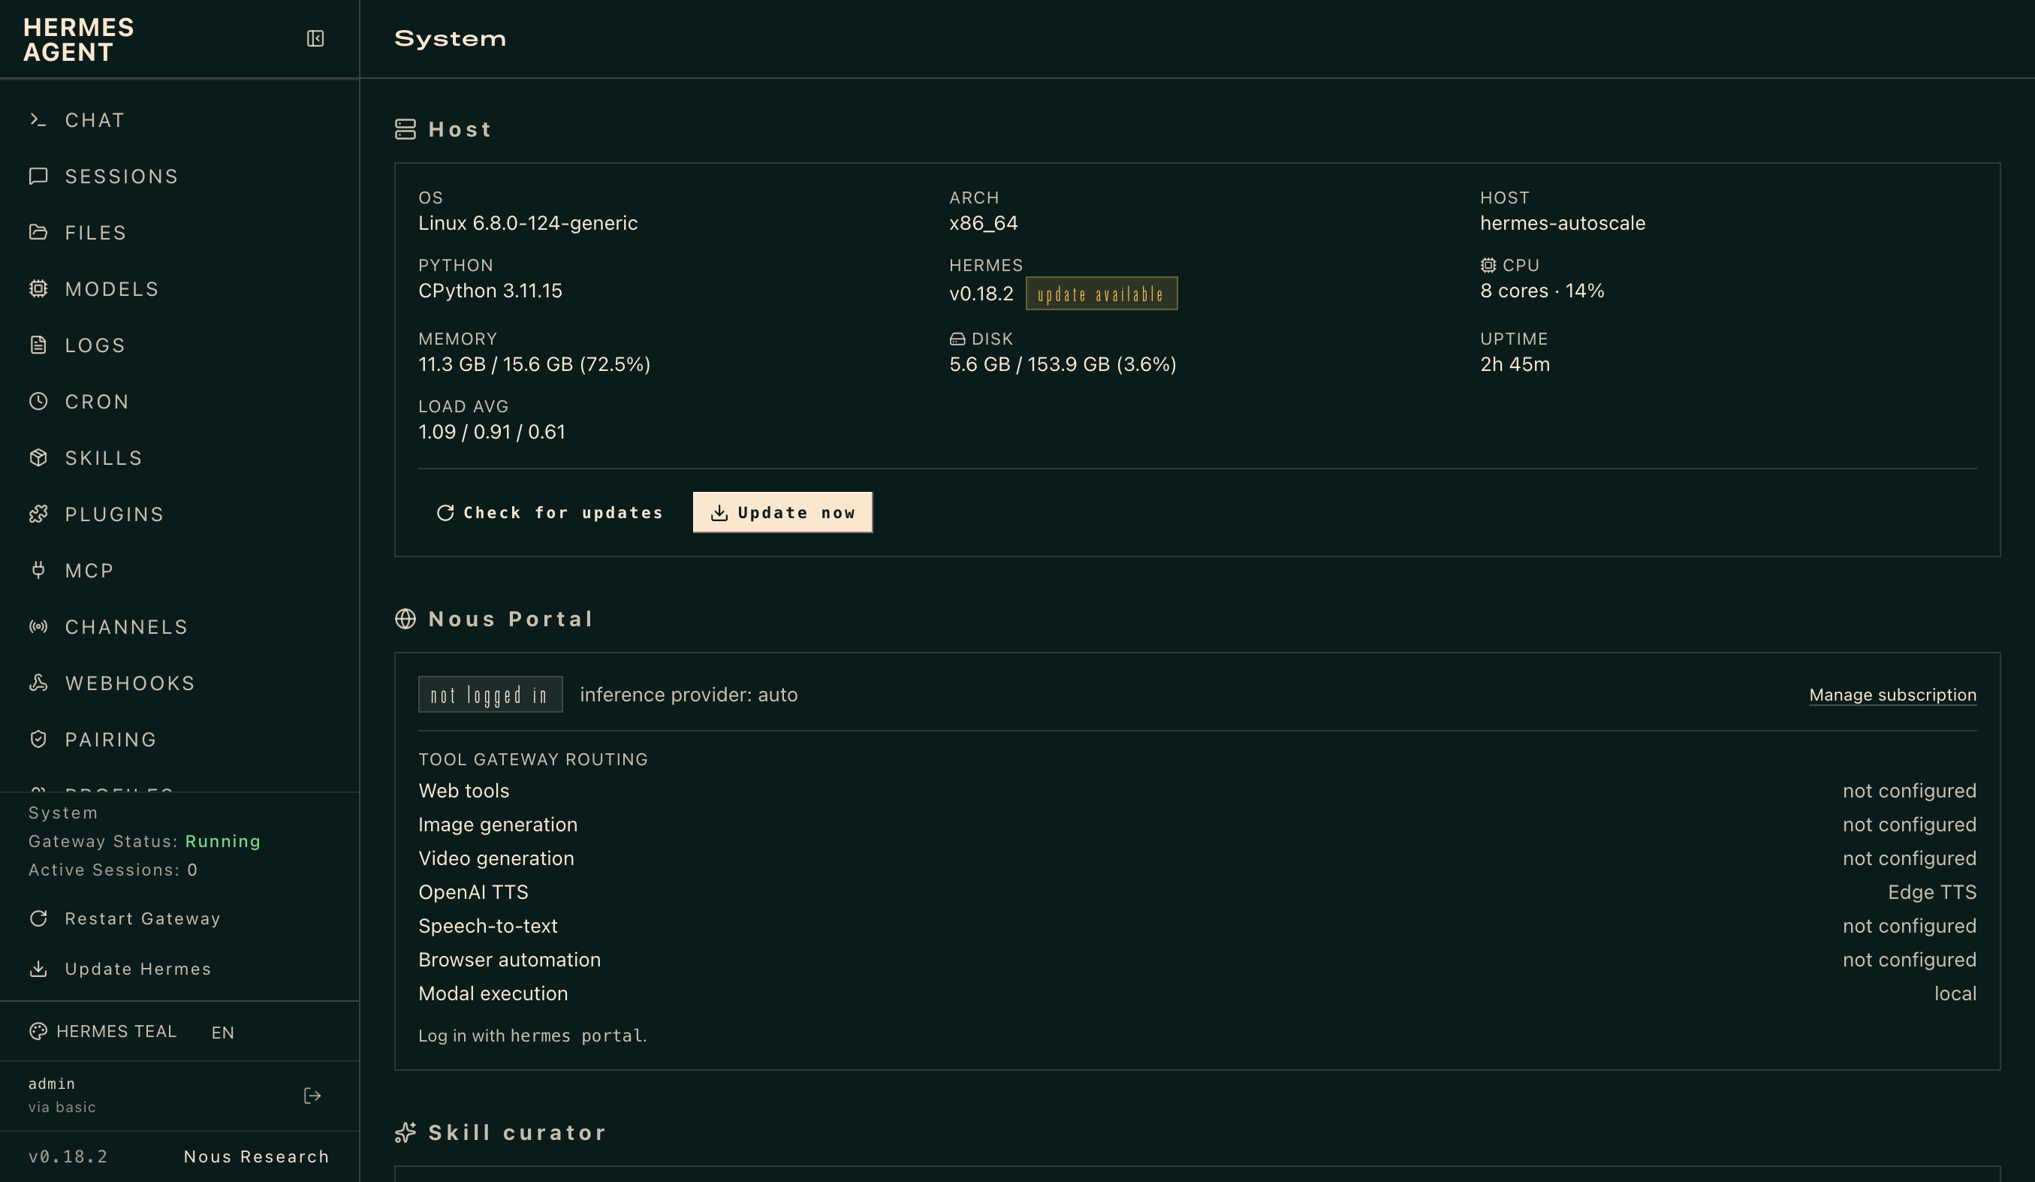Click the Channels broadcast icon
This screenshot has width=2035, height=1182.
[38, 626]
